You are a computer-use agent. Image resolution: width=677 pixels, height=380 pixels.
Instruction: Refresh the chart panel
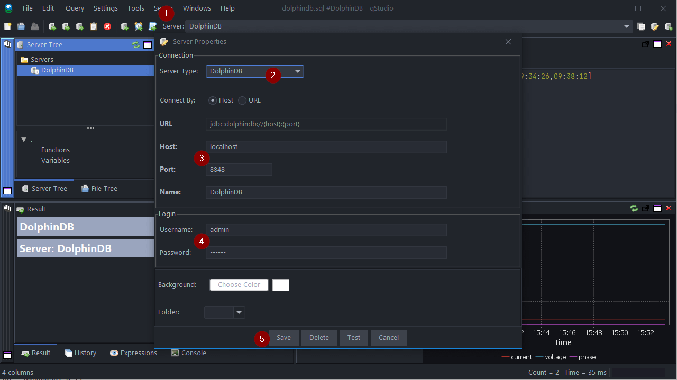tap(634, 208)
